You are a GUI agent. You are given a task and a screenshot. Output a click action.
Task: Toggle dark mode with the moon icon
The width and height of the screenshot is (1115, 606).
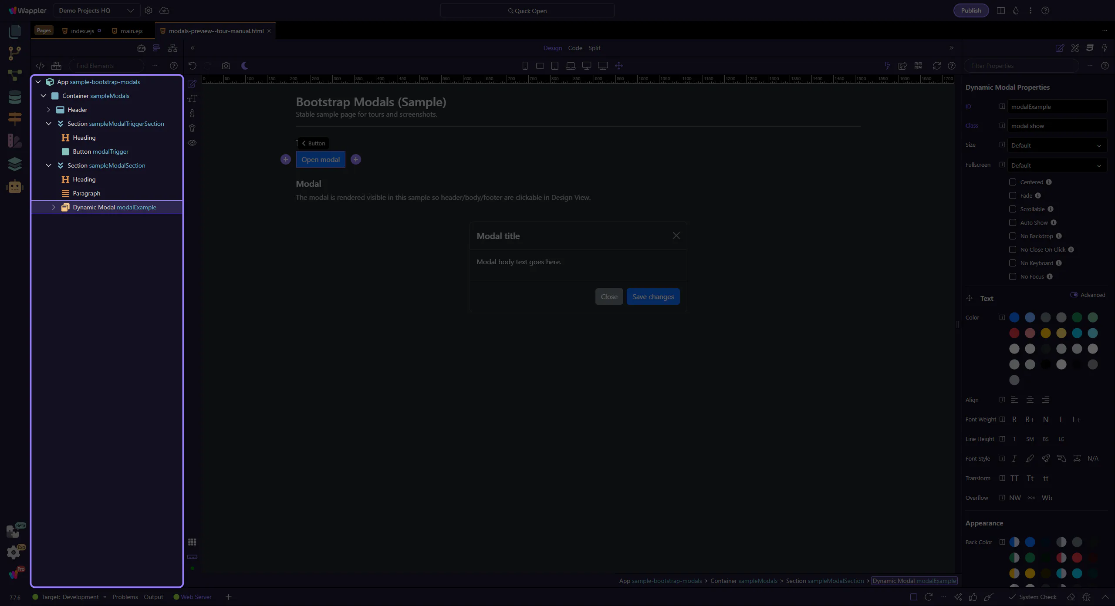coord(245,66)
